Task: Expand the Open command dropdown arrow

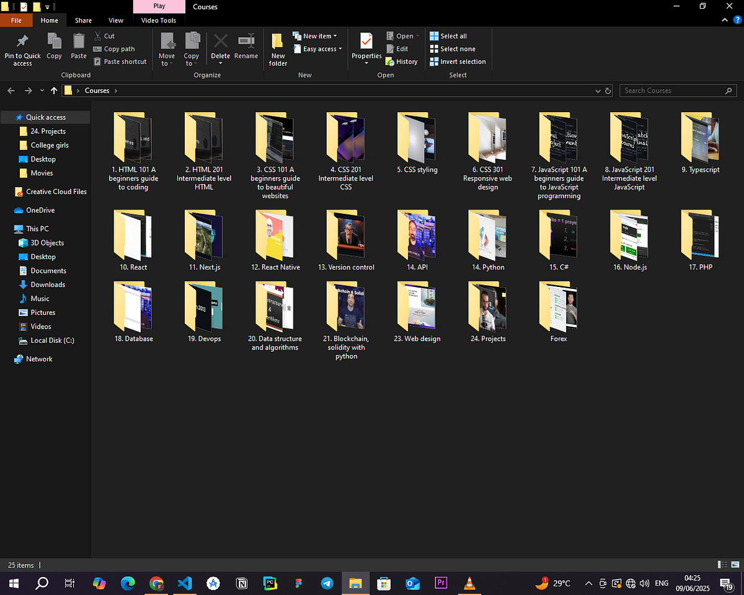Action: [417, 36]
